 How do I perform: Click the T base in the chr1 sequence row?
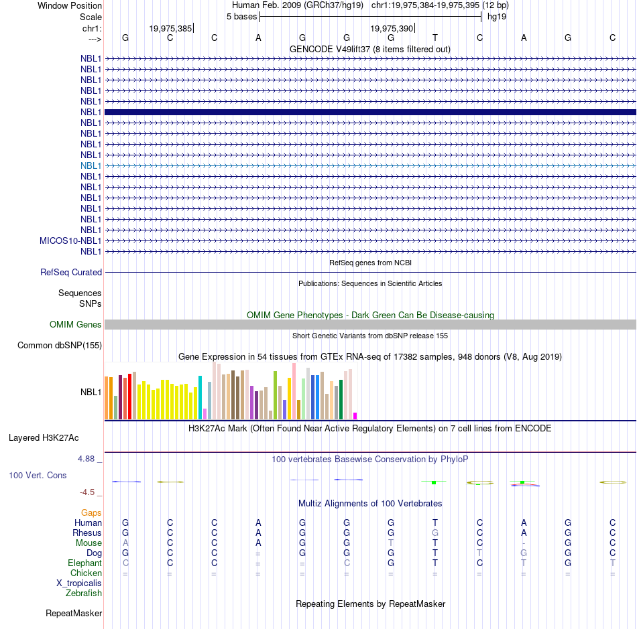coord(435,38)
